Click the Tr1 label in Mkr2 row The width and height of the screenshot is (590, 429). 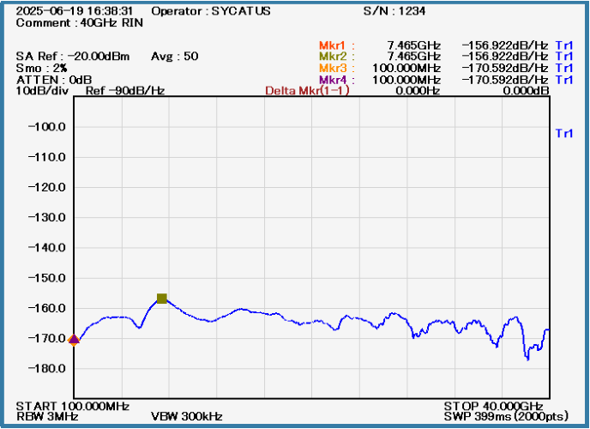click(x=564, y=57)
